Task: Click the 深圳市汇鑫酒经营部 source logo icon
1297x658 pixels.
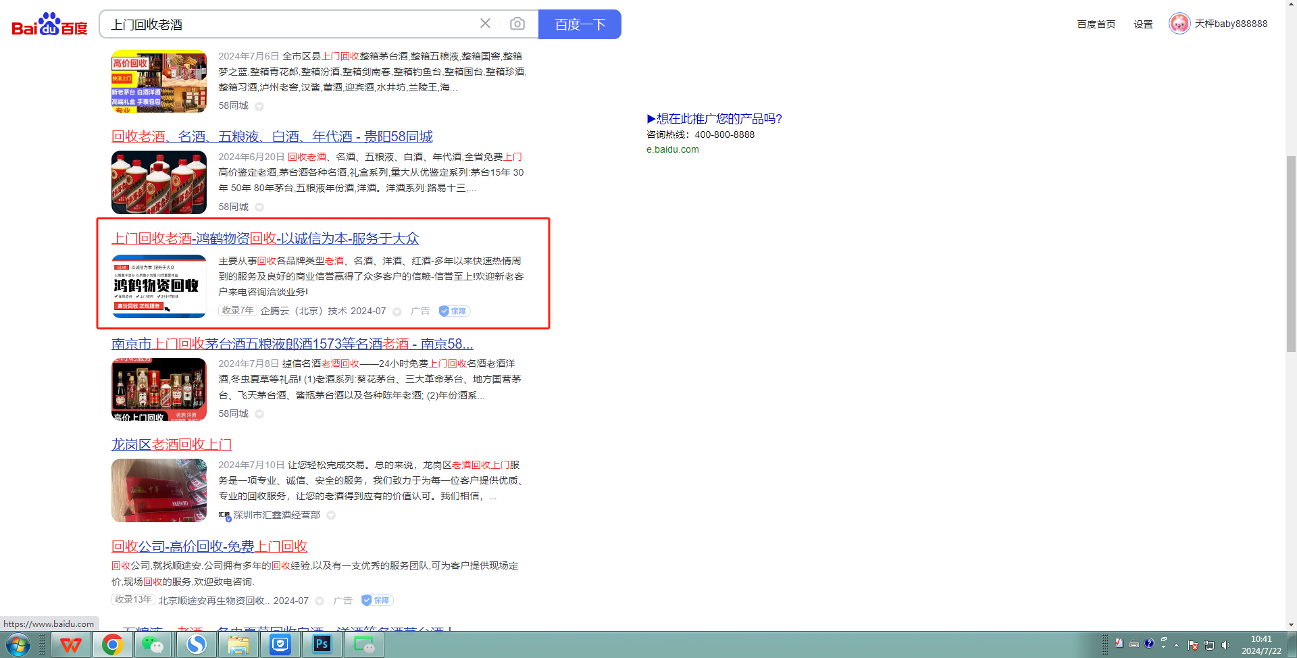Action: 225,515
